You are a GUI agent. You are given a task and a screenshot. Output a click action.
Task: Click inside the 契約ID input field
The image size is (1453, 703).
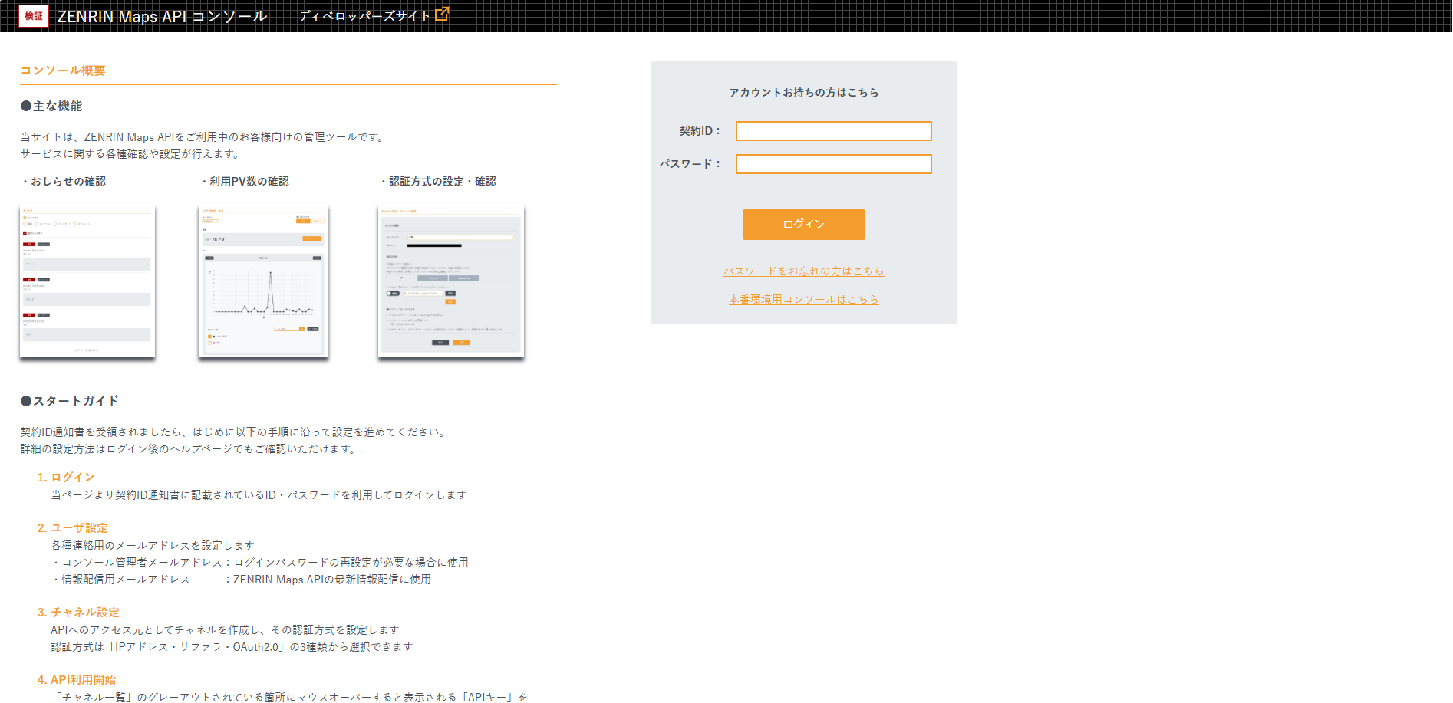(x=833, y=130)
